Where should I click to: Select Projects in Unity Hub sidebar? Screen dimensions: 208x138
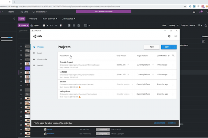41,47
